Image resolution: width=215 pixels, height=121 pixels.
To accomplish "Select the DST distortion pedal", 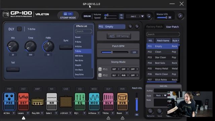I will click(24, 102).
